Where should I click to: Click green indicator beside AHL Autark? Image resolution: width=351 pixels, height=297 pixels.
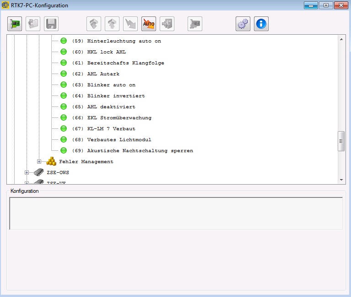(64, 74)
